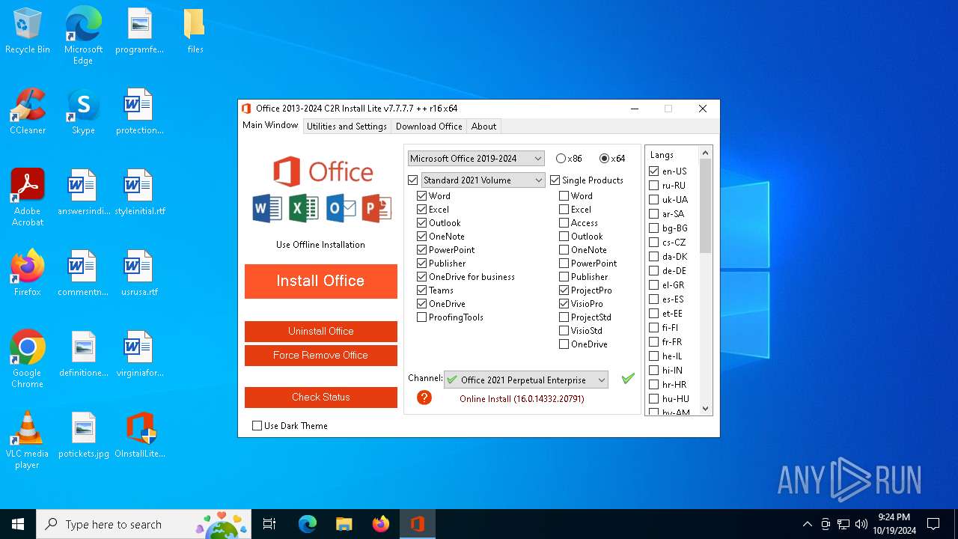This screenshot has width=958, height=539.
Task: Click the taskbar search box
Action: coord(145,524)
